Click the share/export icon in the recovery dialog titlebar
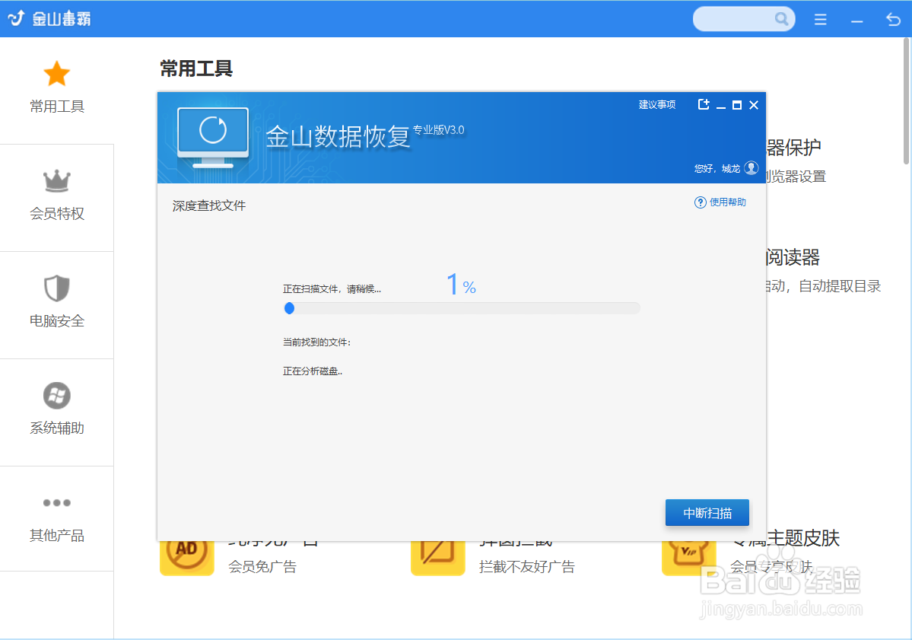The height and width of the screenshot is (640, 912). 704,104
